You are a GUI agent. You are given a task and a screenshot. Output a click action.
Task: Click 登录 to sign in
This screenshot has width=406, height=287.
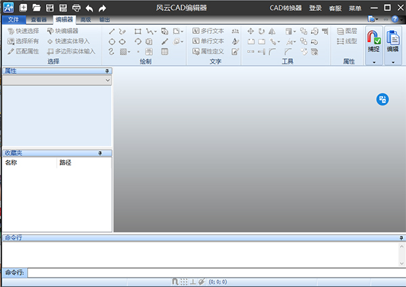(315, 7)
